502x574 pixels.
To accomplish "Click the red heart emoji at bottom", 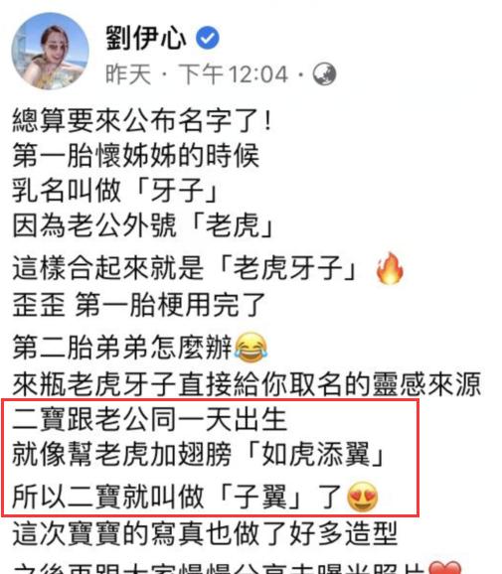I will (445, 567).
